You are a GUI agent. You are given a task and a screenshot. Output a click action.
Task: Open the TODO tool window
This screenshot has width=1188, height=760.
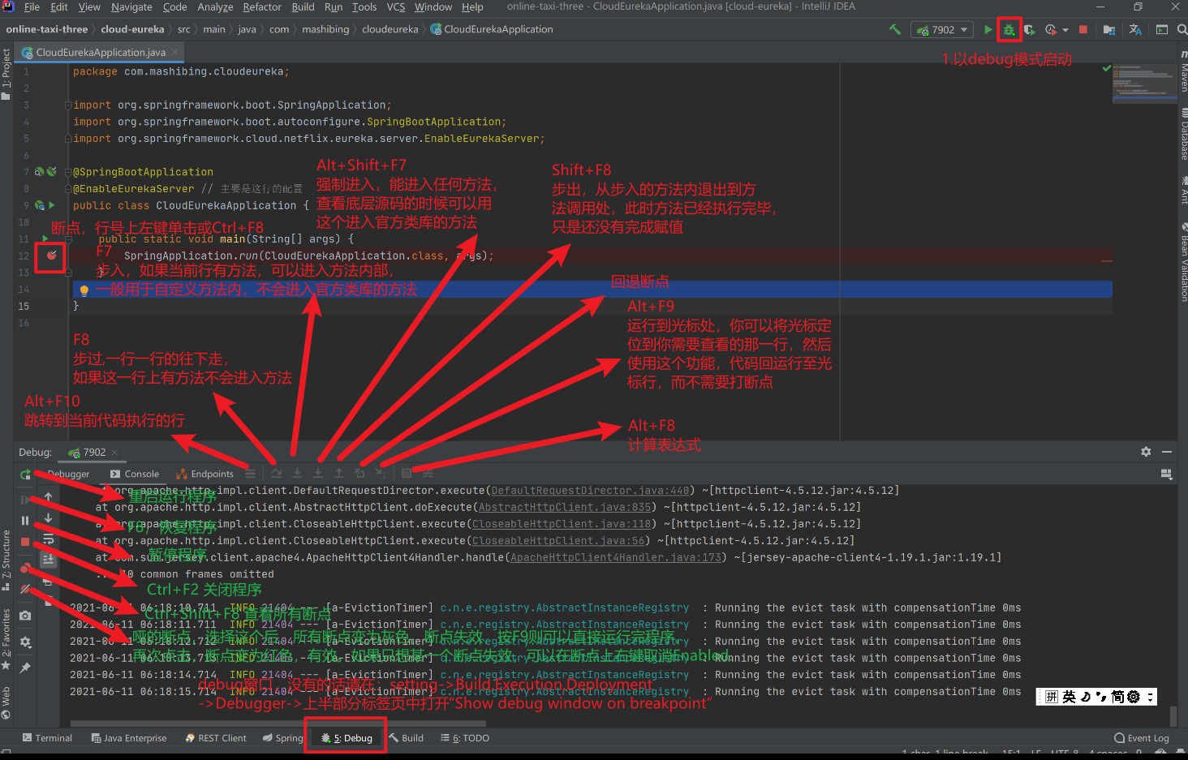pos(465,738)
